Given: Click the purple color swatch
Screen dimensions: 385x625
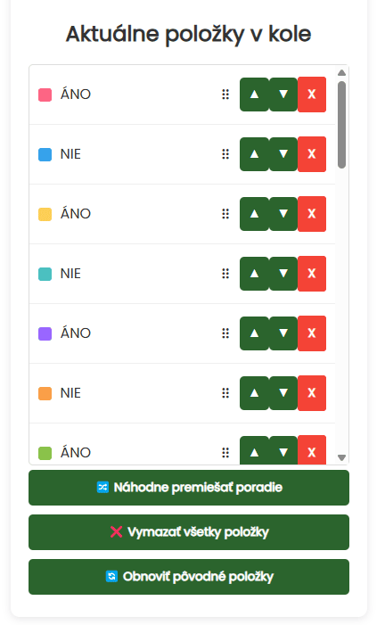Looking at the screenshot, I should [x=45, y=333].
